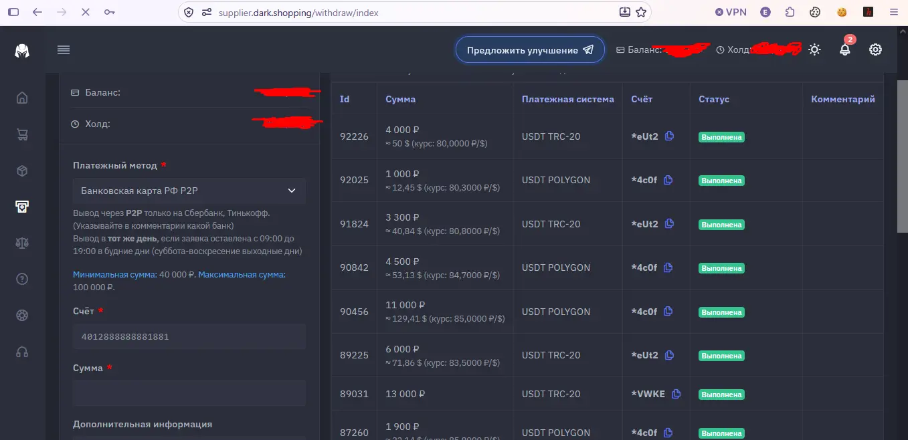Copy the account for withdrawal 90842
The width and height of the screenshot is (908, 440).
(x=667, y=267)
